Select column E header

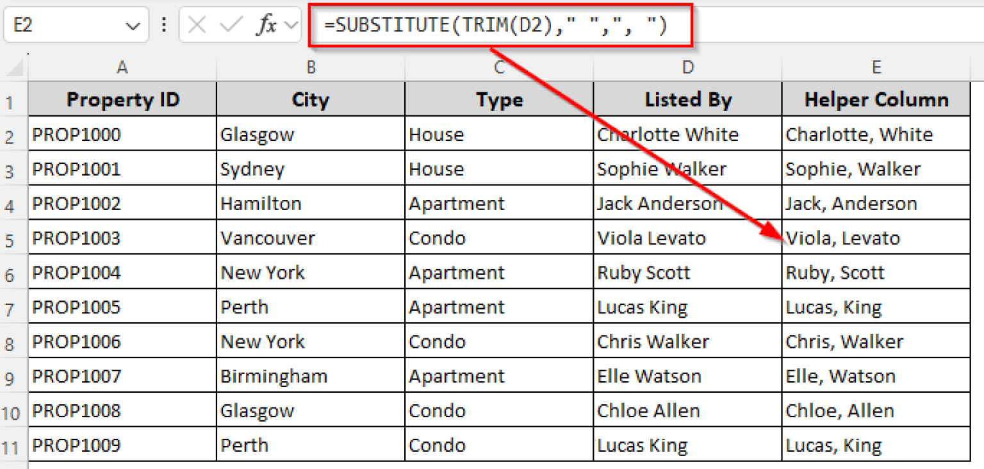coord(876,68)
